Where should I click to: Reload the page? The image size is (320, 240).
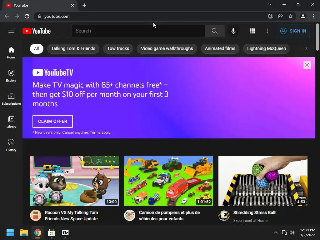coord(27,16)
